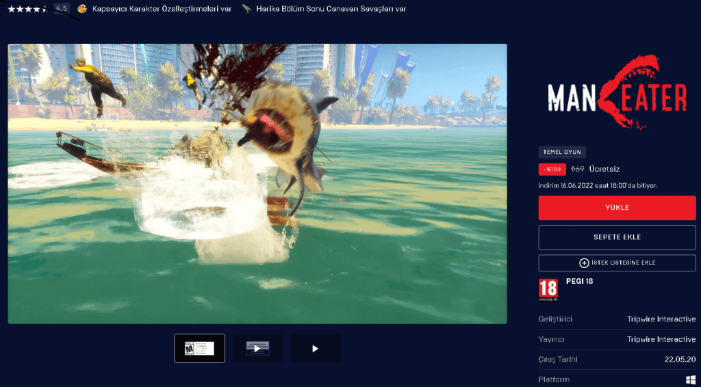Click the plus icon for İstek Listesine Ekle
Image resolution: width=701 pixels, height=387 pixels.
pos(584,263)
